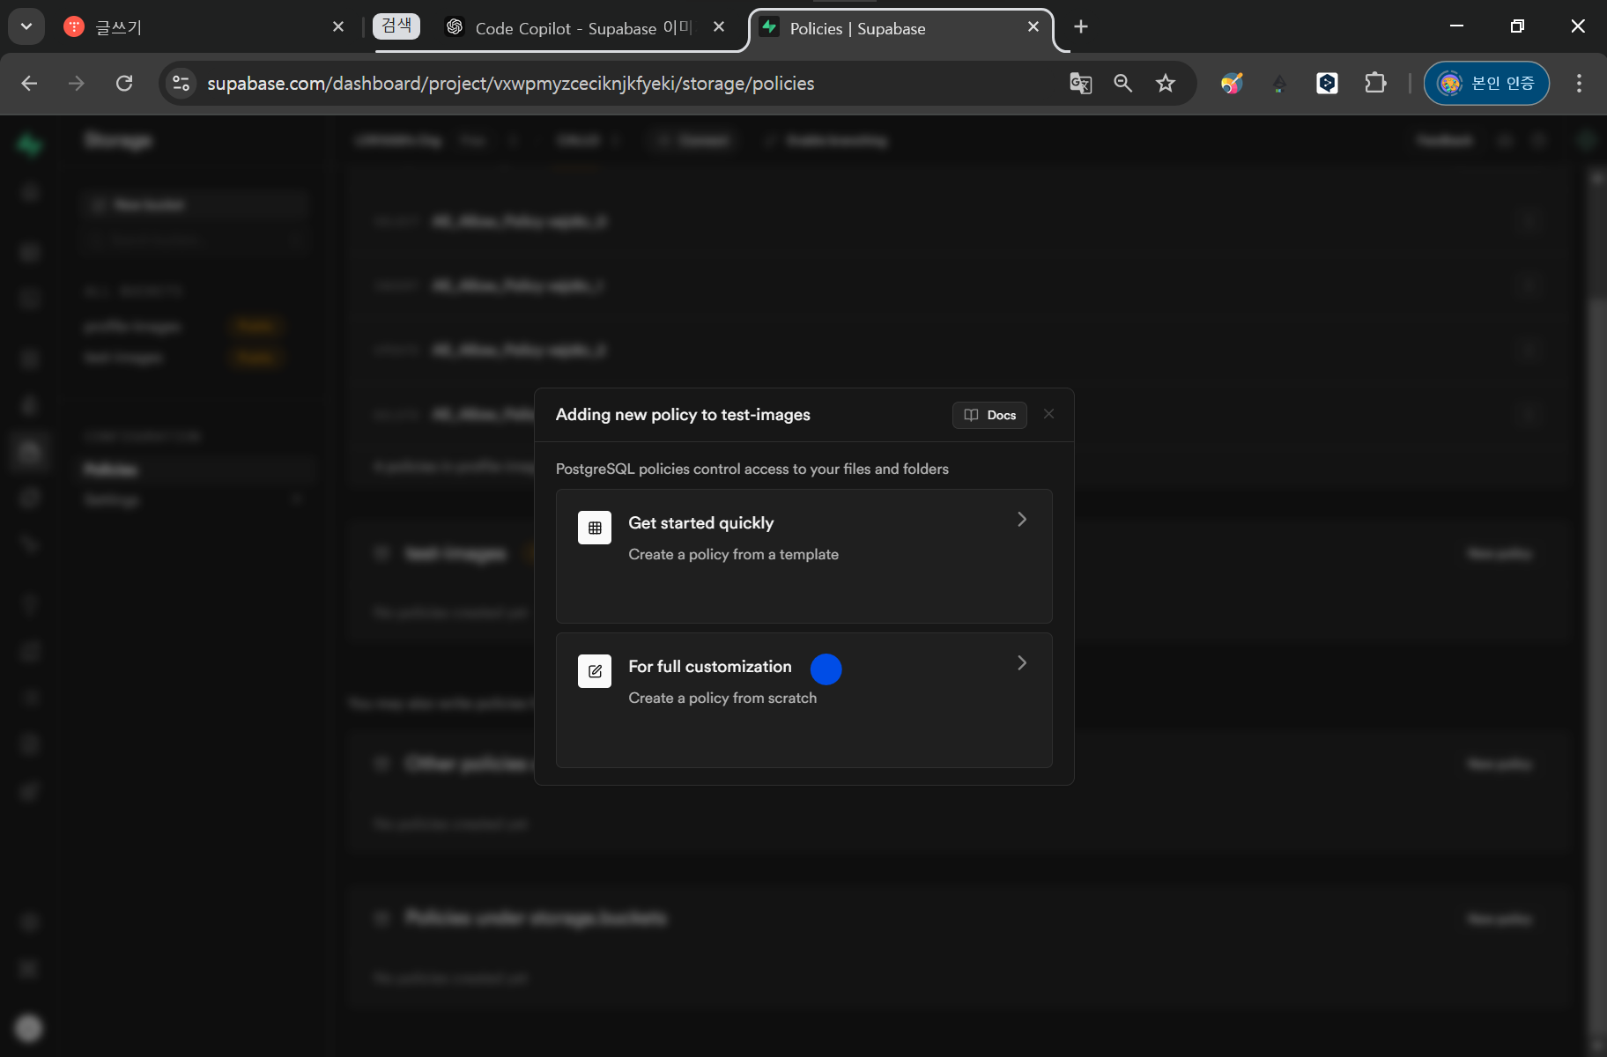
Task: Close the new policy dialog
Action: (1048, 414)
